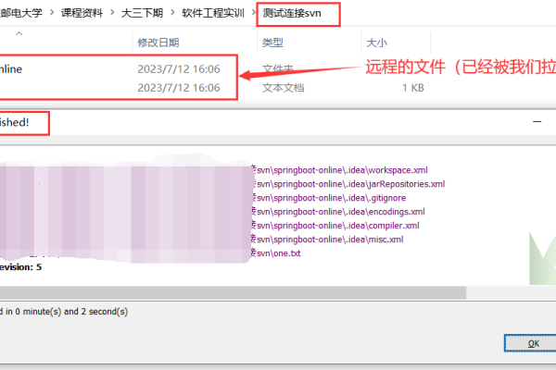Select the 文本文档 file row
The height and width of the screenshot is (370, 556).
tap(213, 88)
